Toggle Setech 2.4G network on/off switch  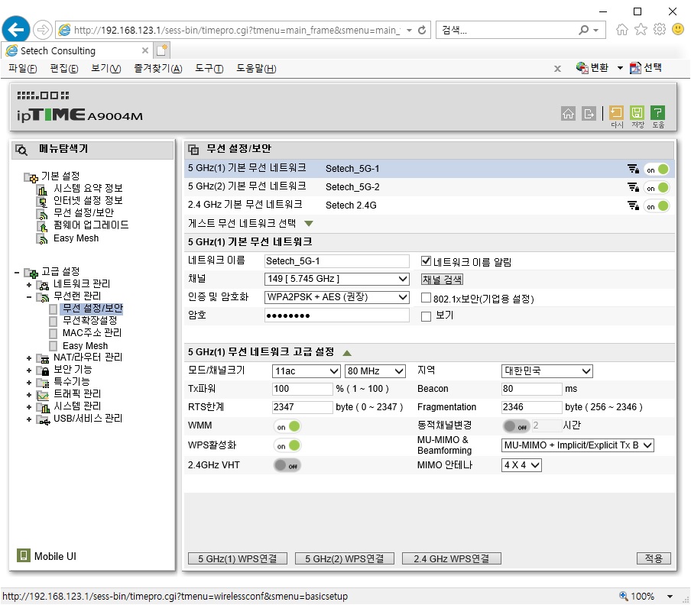(x=657, y=206)
